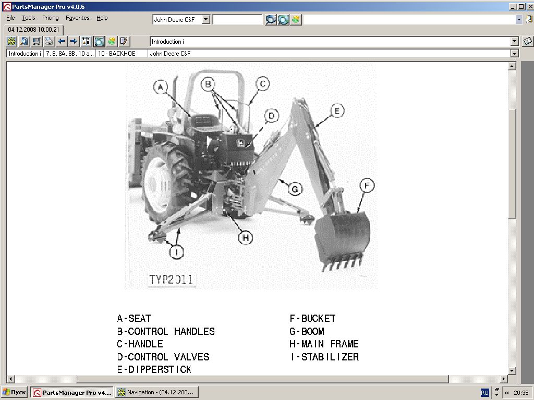The width and height of the screenshot is (534, 400).
Task: Click the yellow grid navigation icon
Action: tap(11, 42)
